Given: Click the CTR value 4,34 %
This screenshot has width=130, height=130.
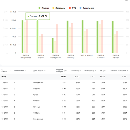Looking at the screenshot, I should (103, 107).
